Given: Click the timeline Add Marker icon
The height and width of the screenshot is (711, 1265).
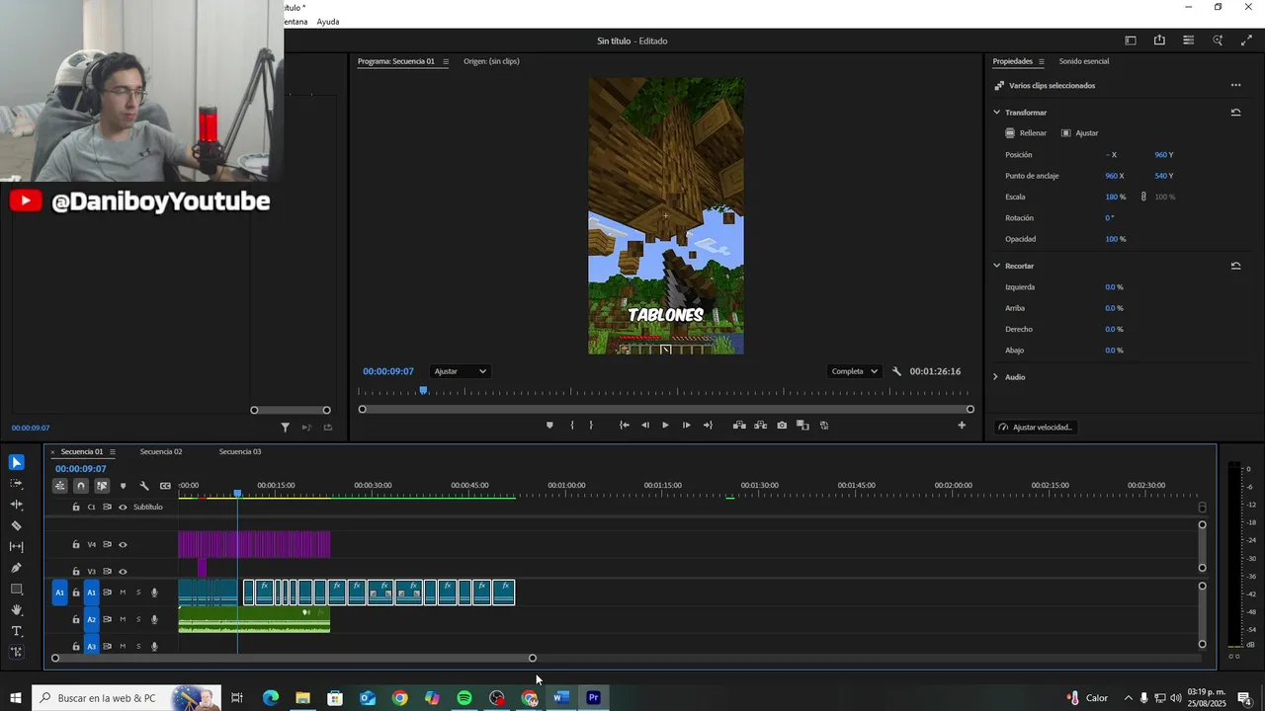Looking at the screenshot, I should [x=123, y=486].
